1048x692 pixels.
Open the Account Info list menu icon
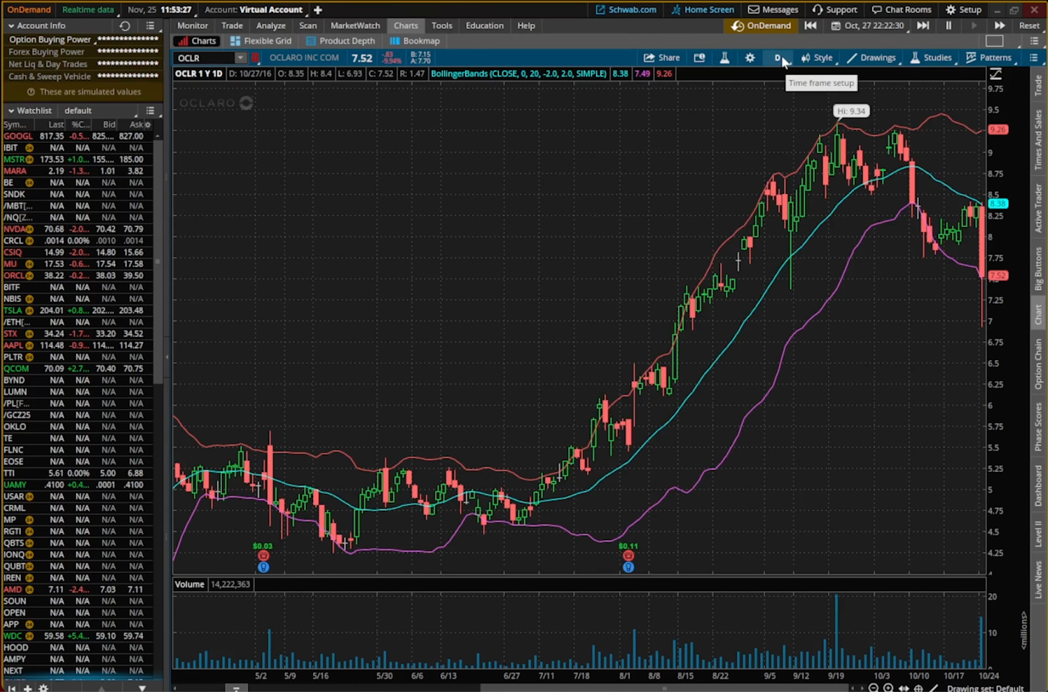150,26
